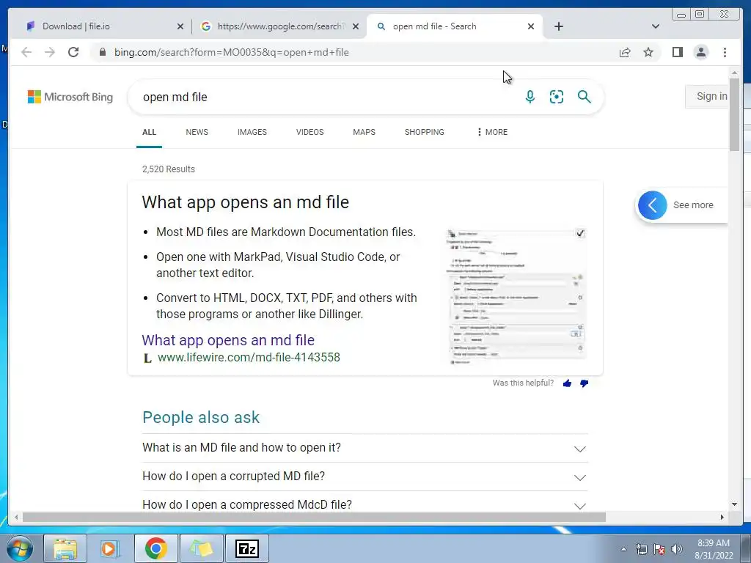
Task: Click the Chrome taskbar icon
Action: 155,548
